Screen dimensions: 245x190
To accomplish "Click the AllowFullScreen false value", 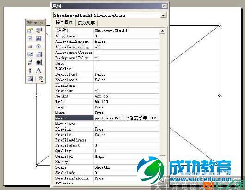I will [x=127, y=42].
